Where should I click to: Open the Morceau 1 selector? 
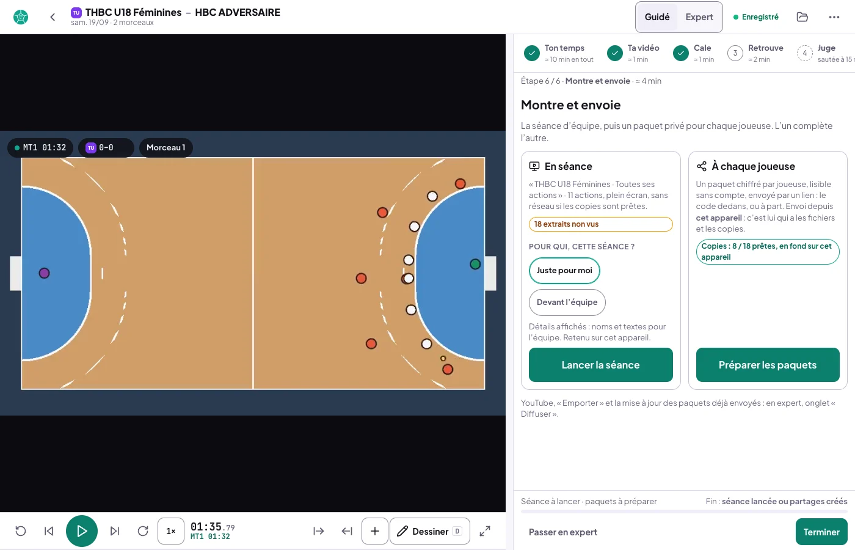click(x=166, y=148)
